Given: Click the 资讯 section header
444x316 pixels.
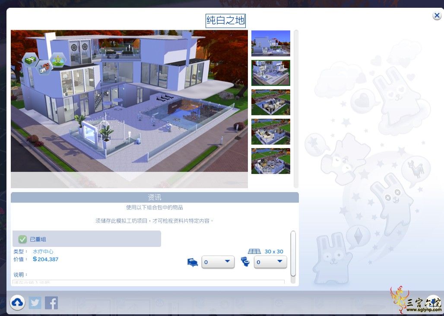Looking at the screenshot, I should click(x=155, y=197).
